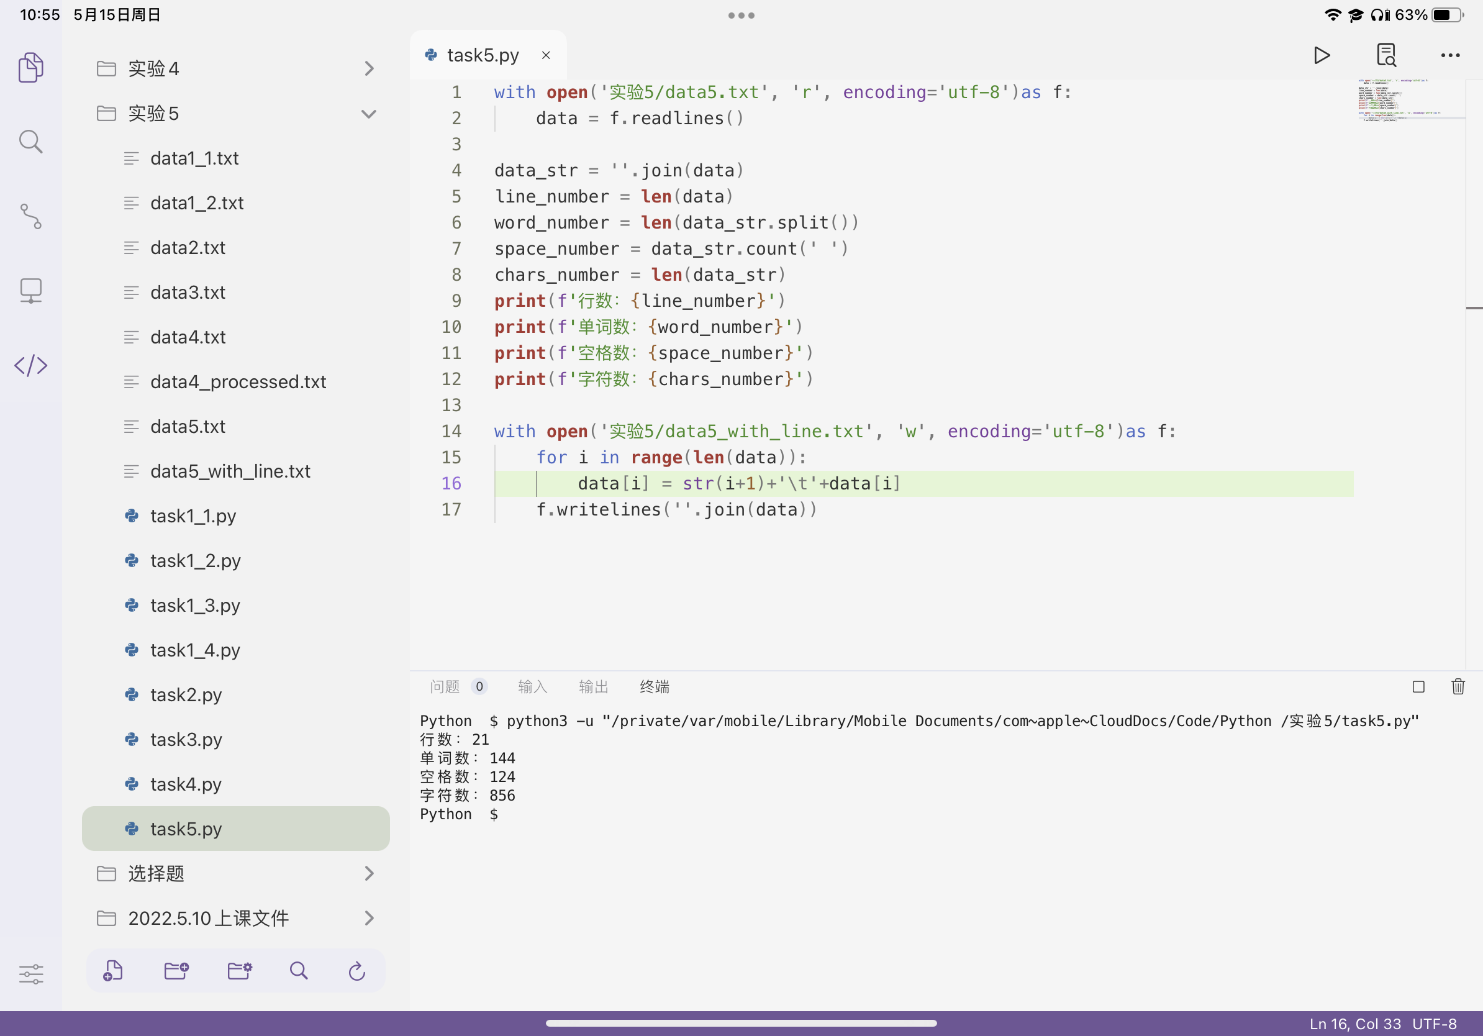Open the remote device sidebar icon
The height and width of the screenshot is (1036, 1483).
click(31, 291)
